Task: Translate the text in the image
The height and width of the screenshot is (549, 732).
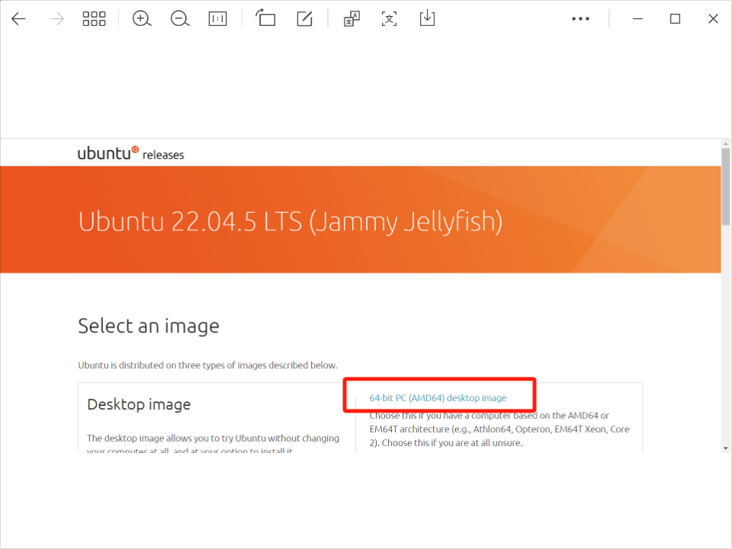Action: point(352,18)
